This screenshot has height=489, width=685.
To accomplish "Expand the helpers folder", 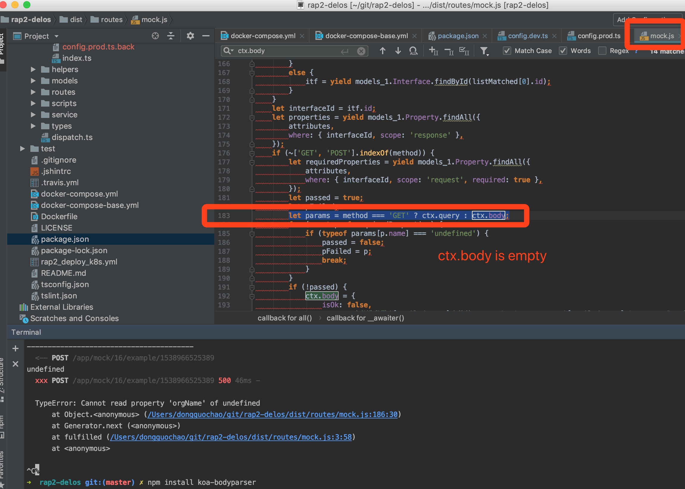I will (33, 70).
